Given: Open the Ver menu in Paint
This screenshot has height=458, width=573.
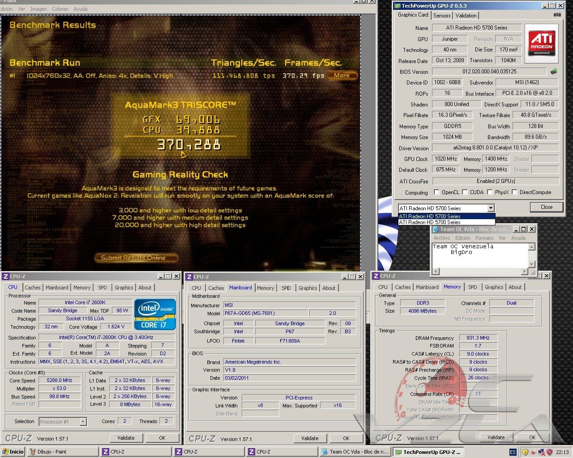Looking at the screenshot, I should tap(21, 9).
